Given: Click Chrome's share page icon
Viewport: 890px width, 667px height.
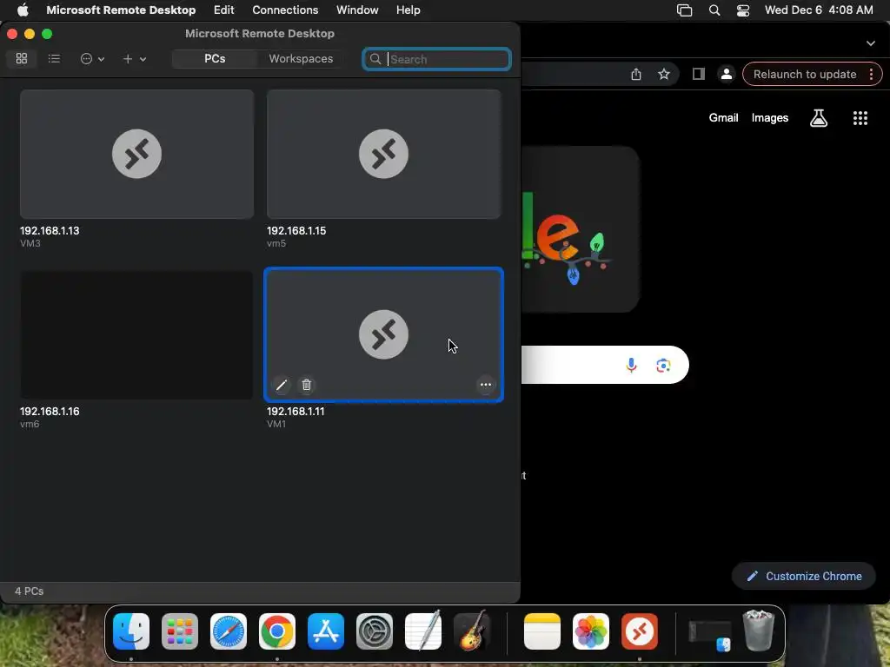Looking at the screenshot, I should click(x=635, y=75).
